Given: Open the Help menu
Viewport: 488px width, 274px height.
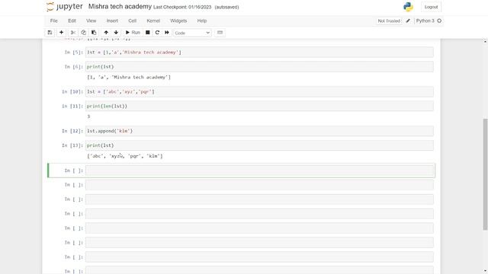Looking at the screenshot, I should tap(202, 21).
